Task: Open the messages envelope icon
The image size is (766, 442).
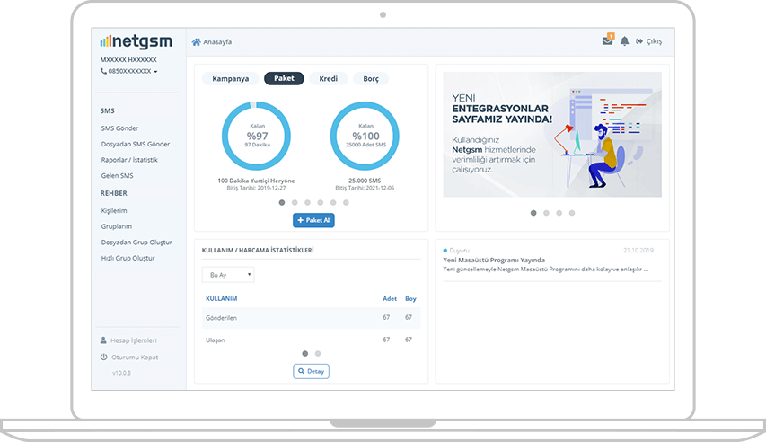Action: pyautogui.click(x=608, y=40)
